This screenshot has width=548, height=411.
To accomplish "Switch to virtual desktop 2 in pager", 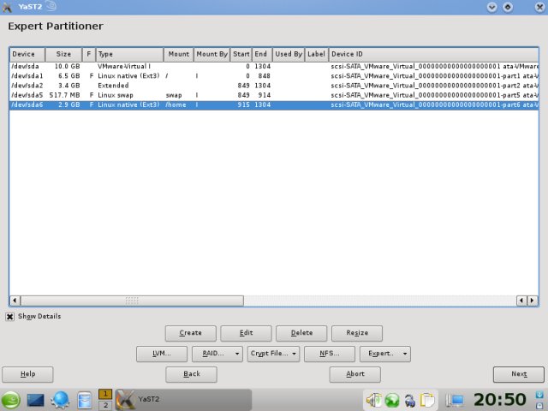I will coord(105,405).
